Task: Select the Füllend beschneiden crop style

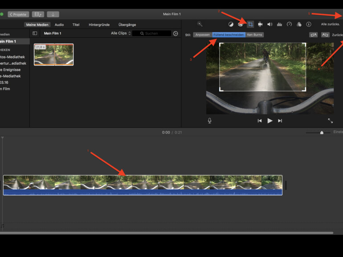Action: pos(229,35)
